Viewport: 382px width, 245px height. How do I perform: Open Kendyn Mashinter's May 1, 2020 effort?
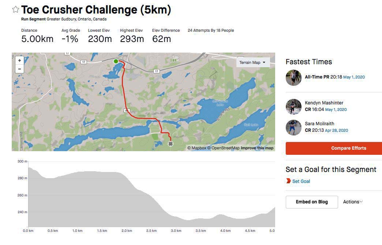coord(336,110)
